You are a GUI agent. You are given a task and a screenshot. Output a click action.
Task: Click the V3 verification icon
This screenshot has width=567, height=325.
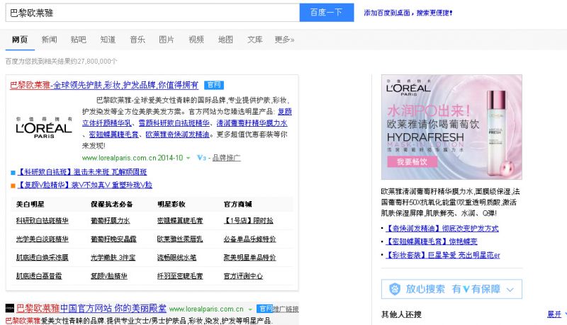201,158
